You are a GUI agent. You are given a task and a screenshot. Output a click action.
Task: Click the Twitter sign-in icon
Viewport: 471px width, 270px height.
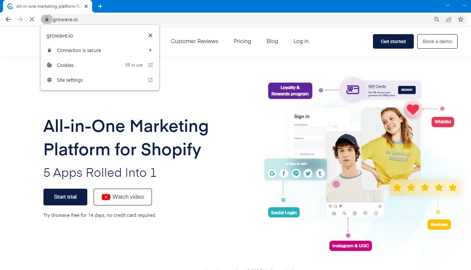pos(308,173)
